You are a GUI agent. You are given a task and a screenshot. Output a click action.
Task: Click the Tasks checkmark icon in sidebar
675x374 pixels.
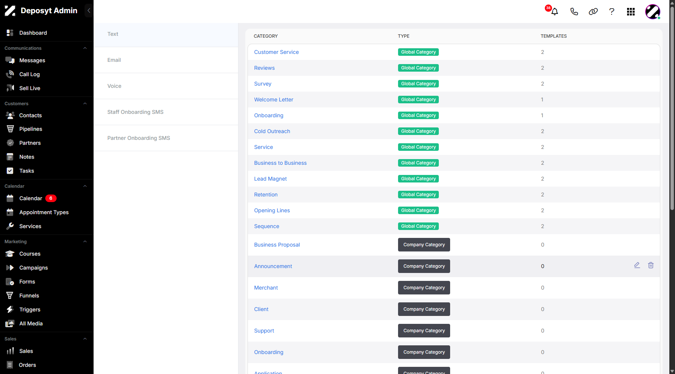[x=10, y=171]
